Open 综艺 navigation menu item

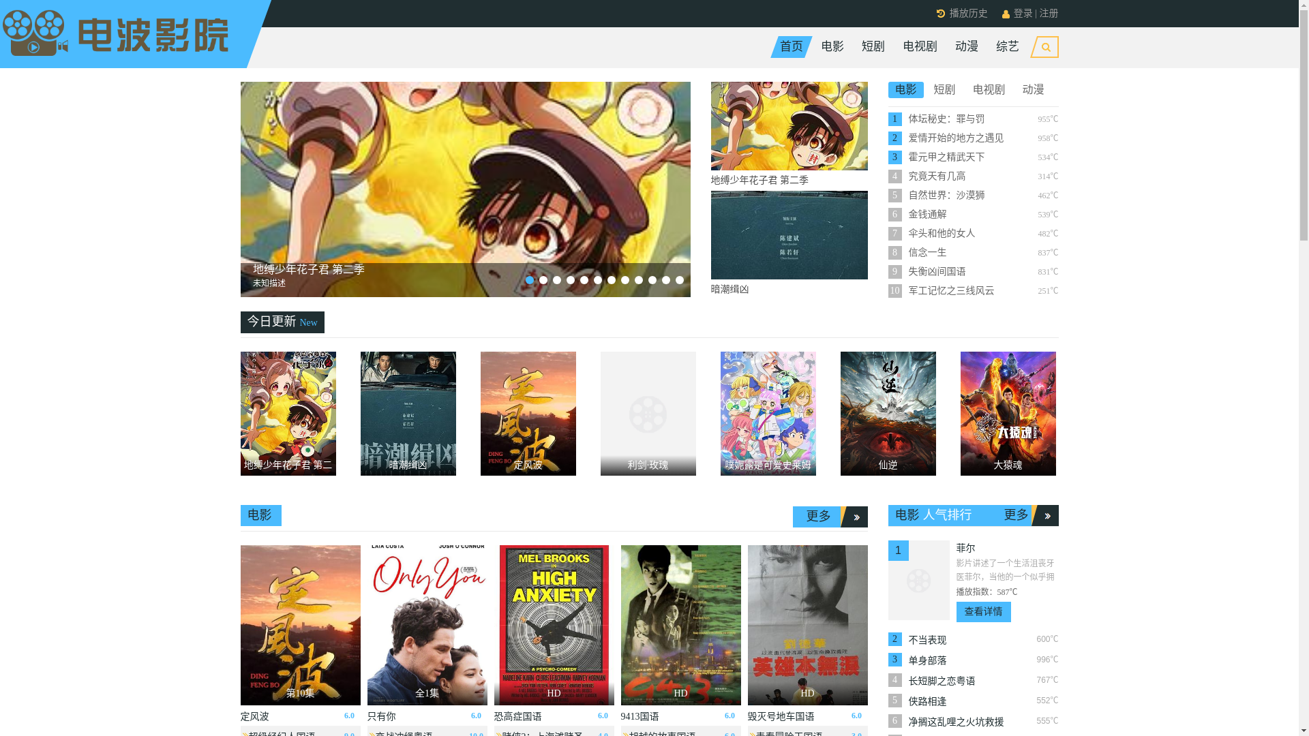(1008, 47)
